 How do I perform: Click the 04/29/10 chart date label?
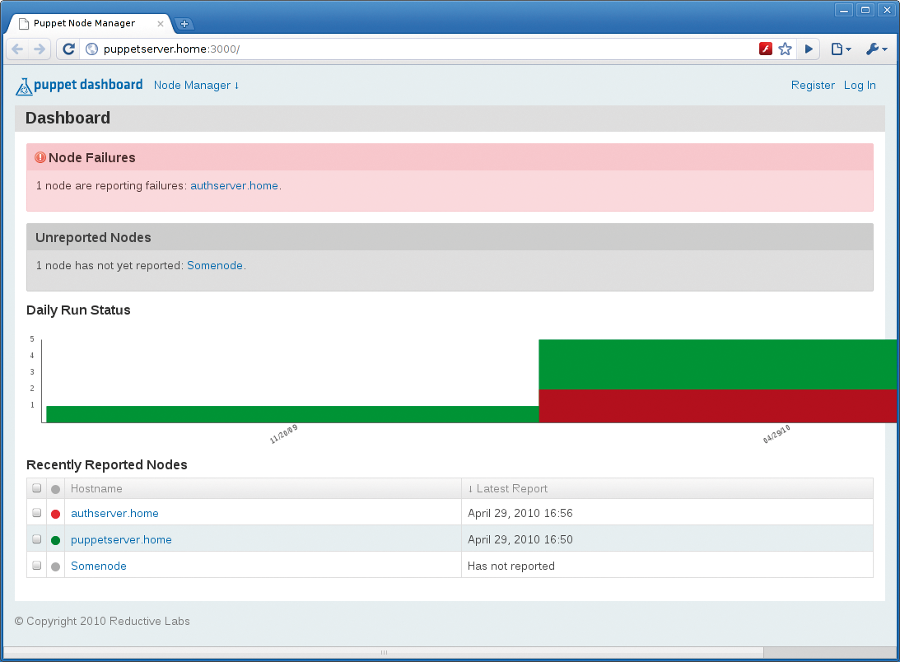click(x=776, y=435)
